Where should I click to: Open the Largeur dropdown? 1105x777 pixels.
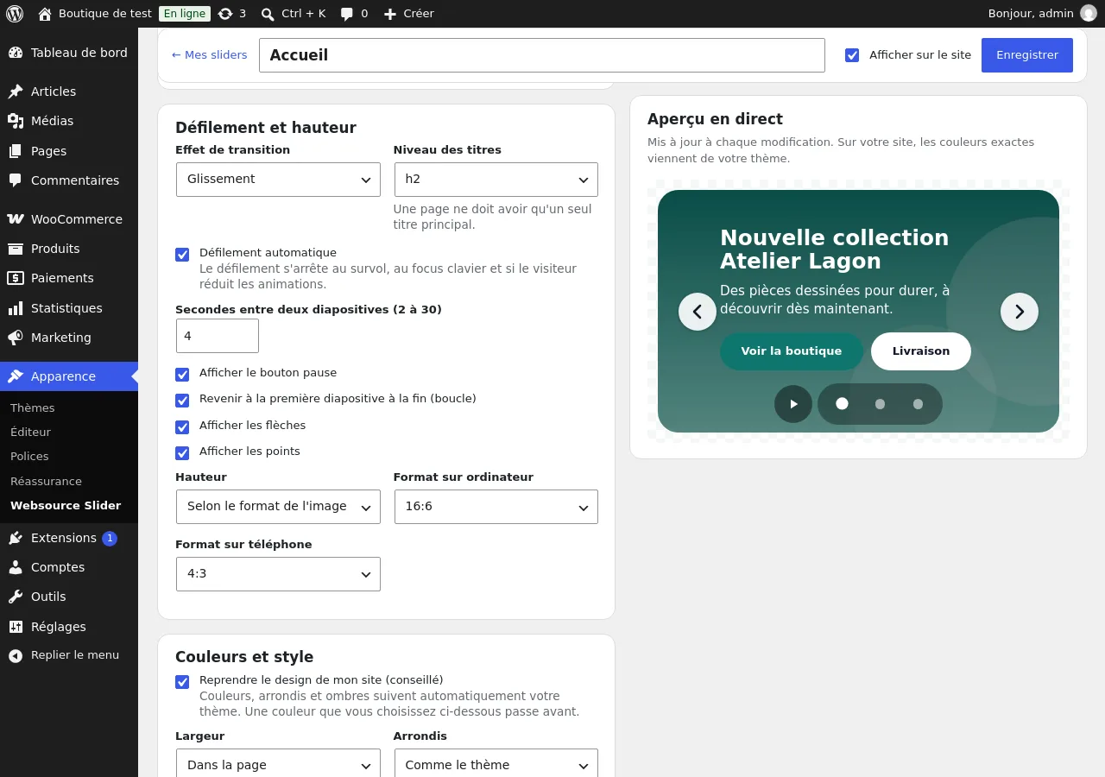coord(278,765)
